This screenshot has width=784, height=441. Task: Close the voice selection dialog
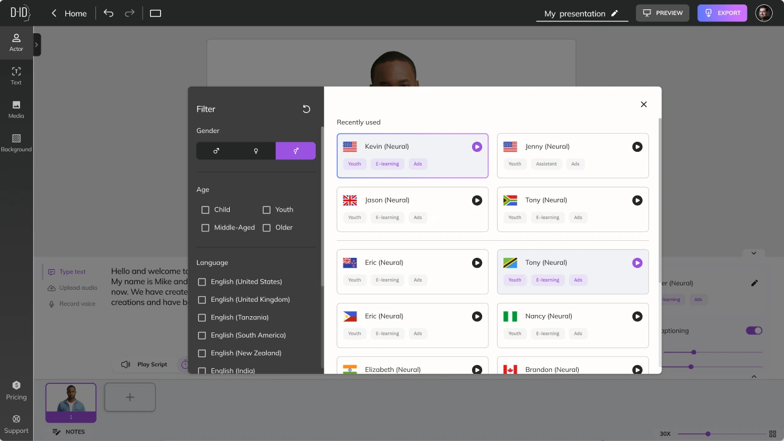(x=643, y=105)
